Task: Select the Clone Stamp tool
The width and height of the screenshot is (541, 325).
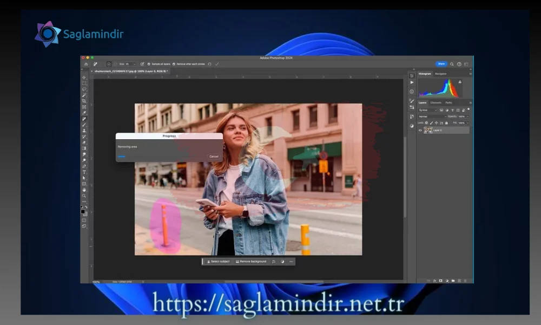Action: click(x=84, y=131)
